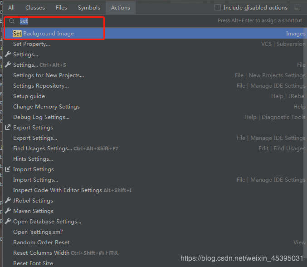Click export icon beside Export Settings
307x267 pixels.
pyautogui.click(x=8, y=128)
